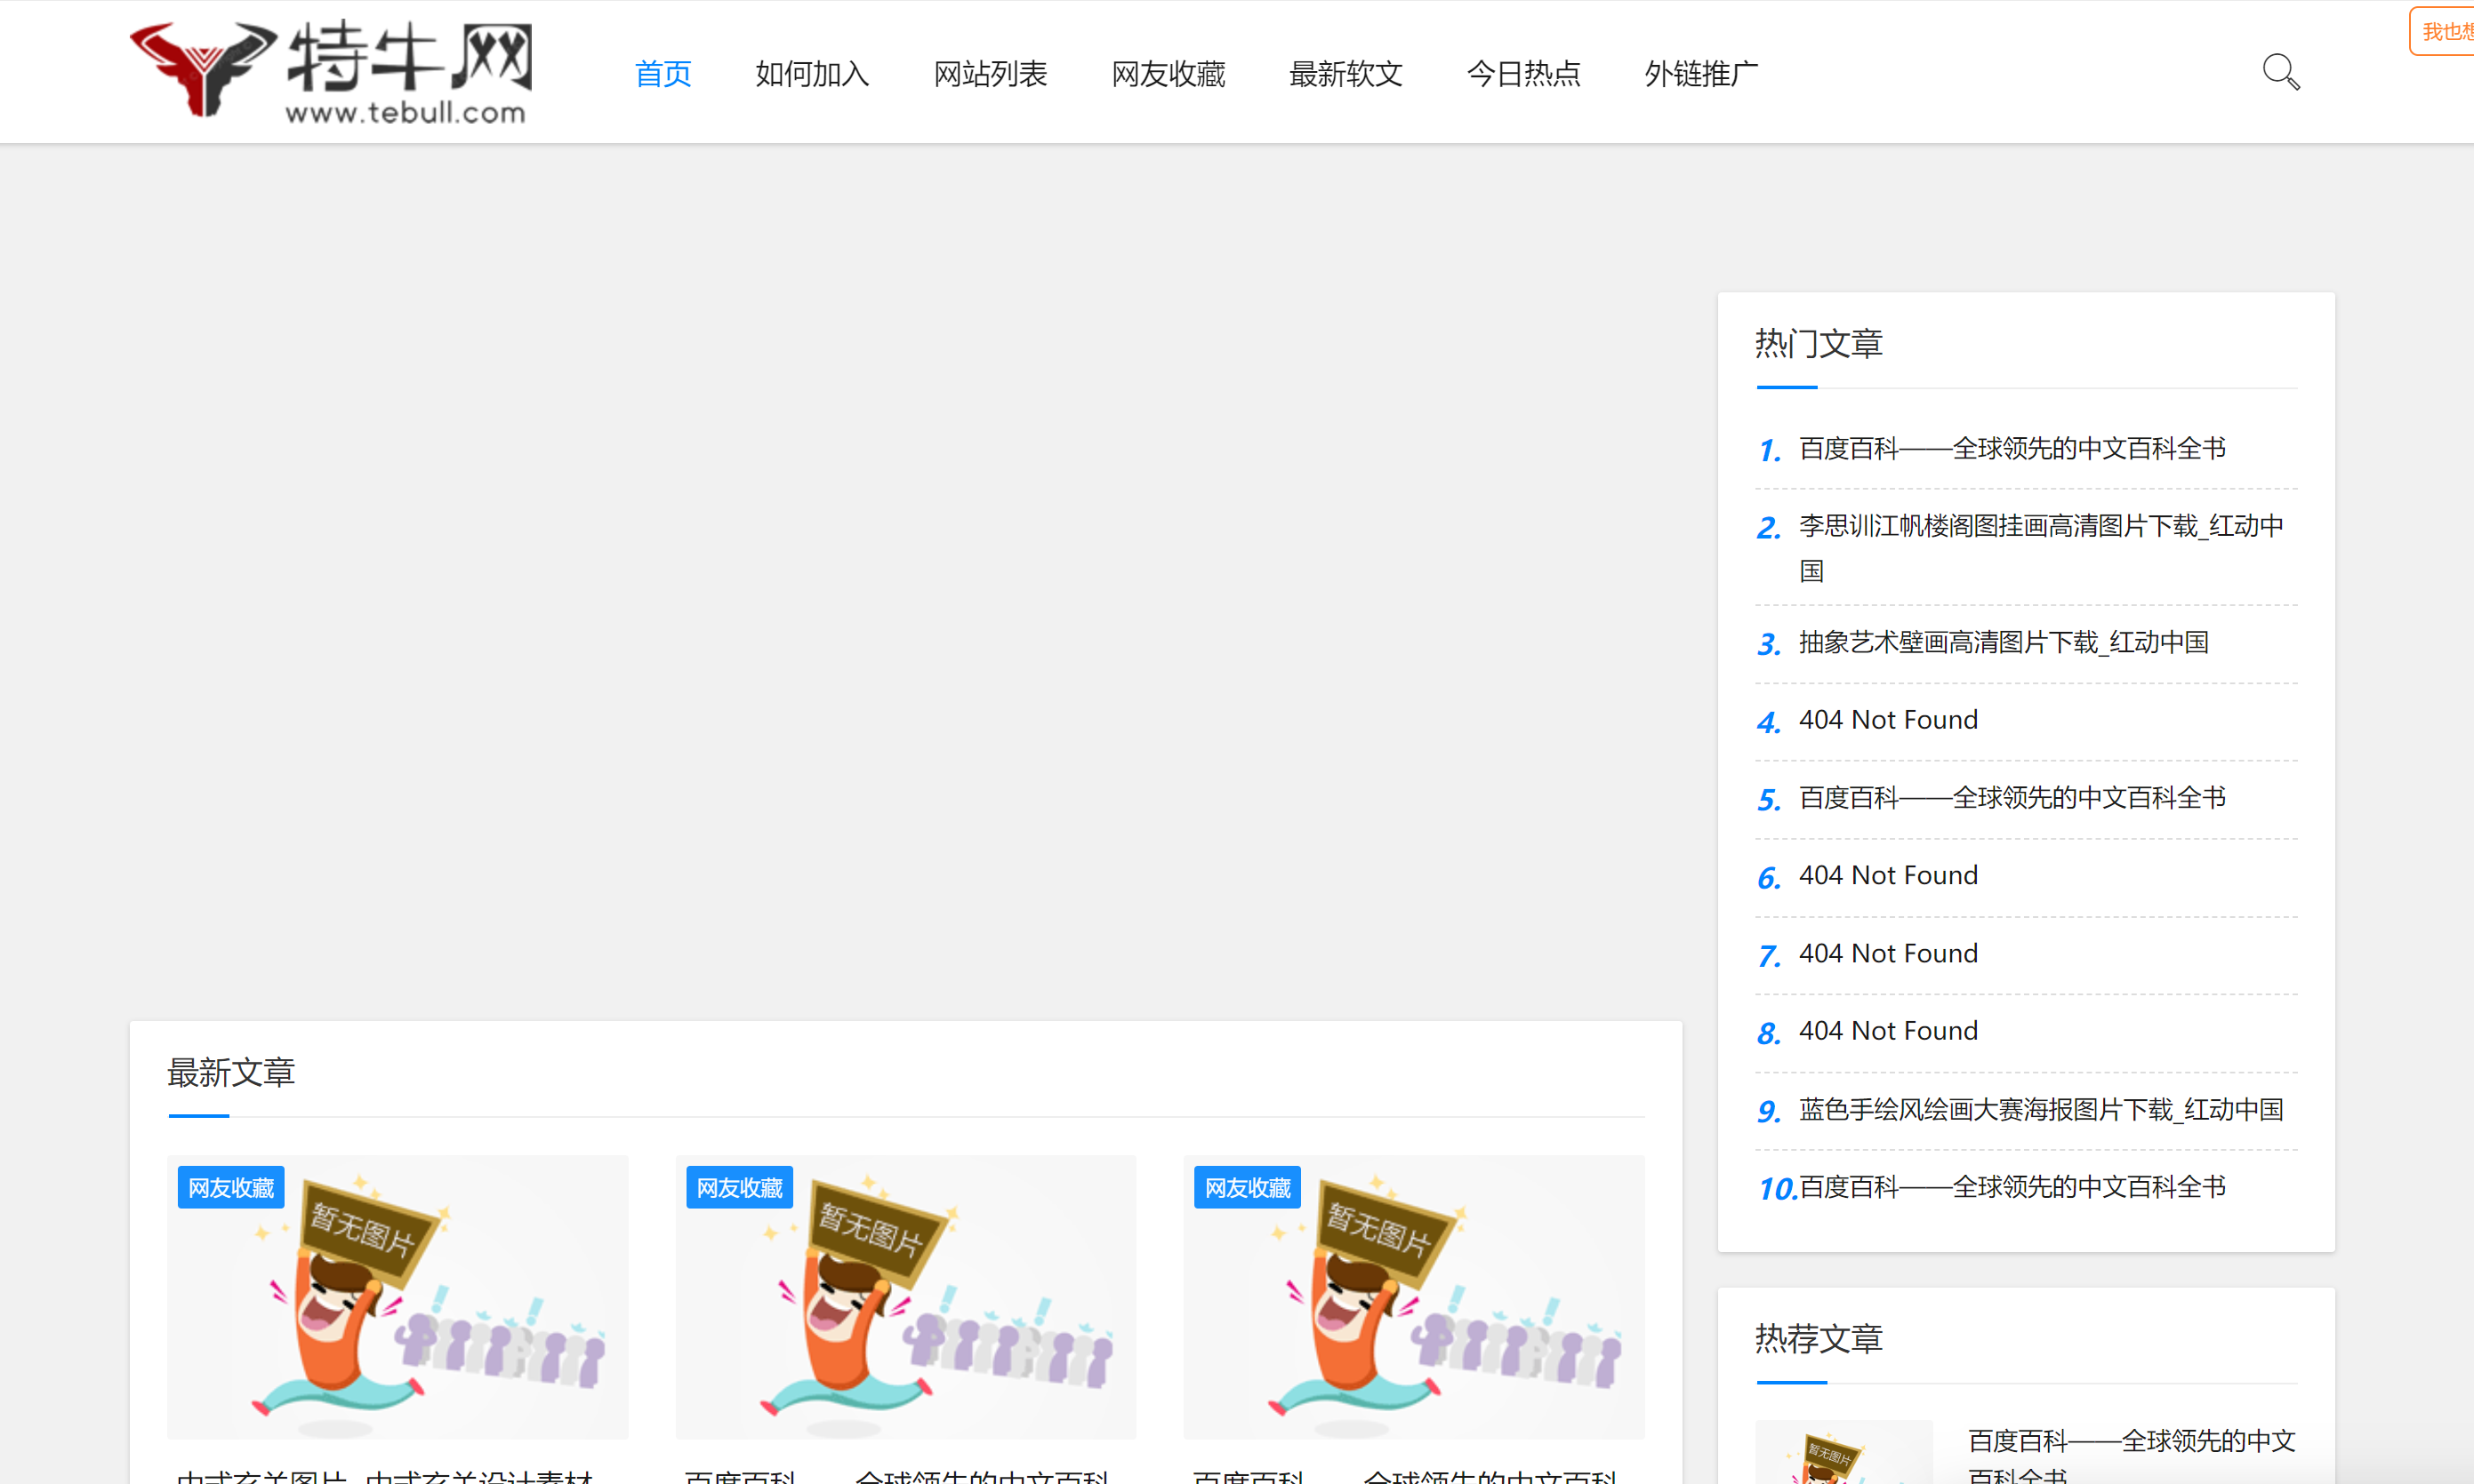Open the 首页 menu item
2474x1484 pixels.
click(663, 74)
